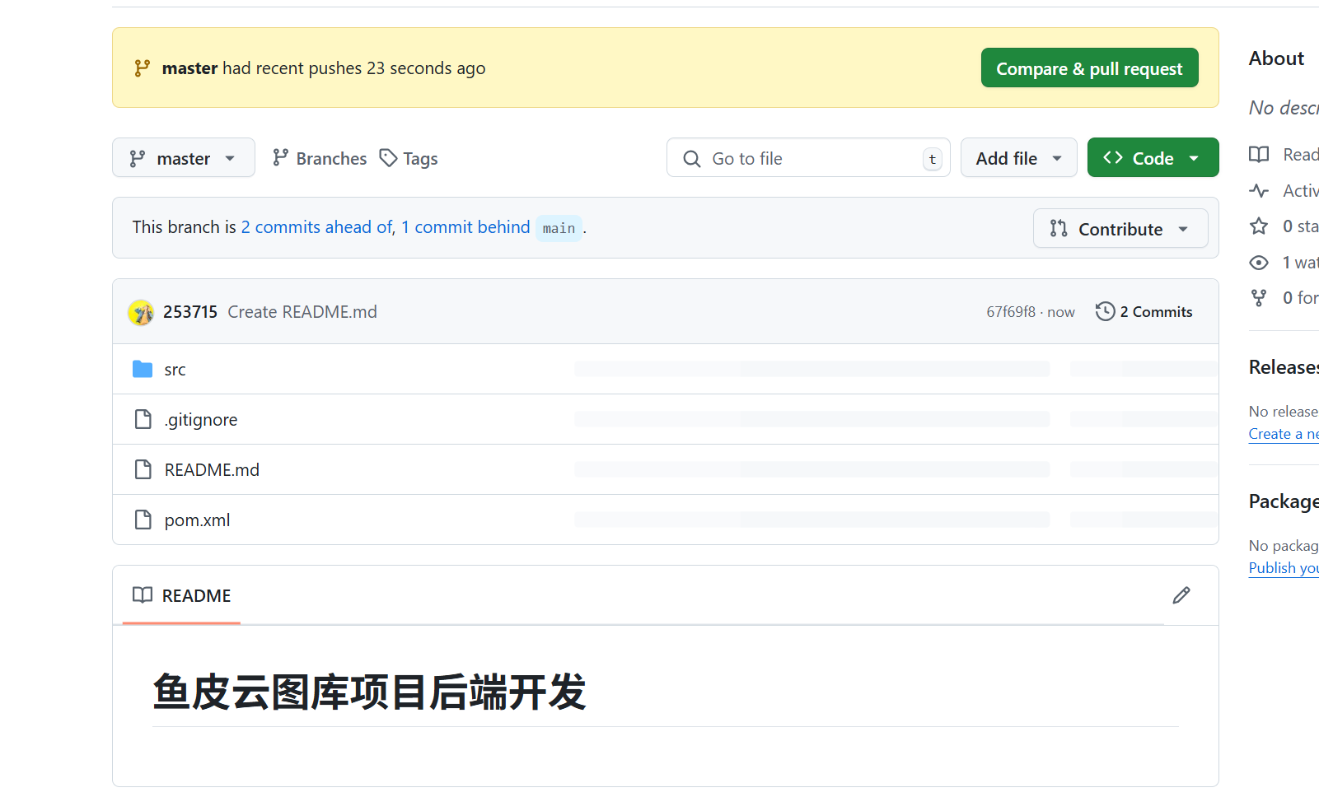
Task: Click the pencil edit README icon
Action: click(1181, 595)
